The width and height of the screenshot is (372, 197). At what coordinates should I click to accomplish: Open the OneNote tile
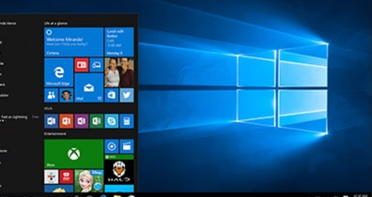pos(81,121)
